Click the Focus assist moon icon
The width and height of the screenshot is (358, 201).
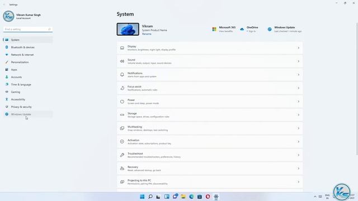(x=122, y=88)
